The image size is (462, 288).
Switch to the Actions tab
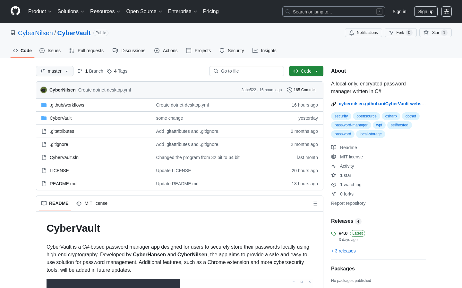coord(166,51)
